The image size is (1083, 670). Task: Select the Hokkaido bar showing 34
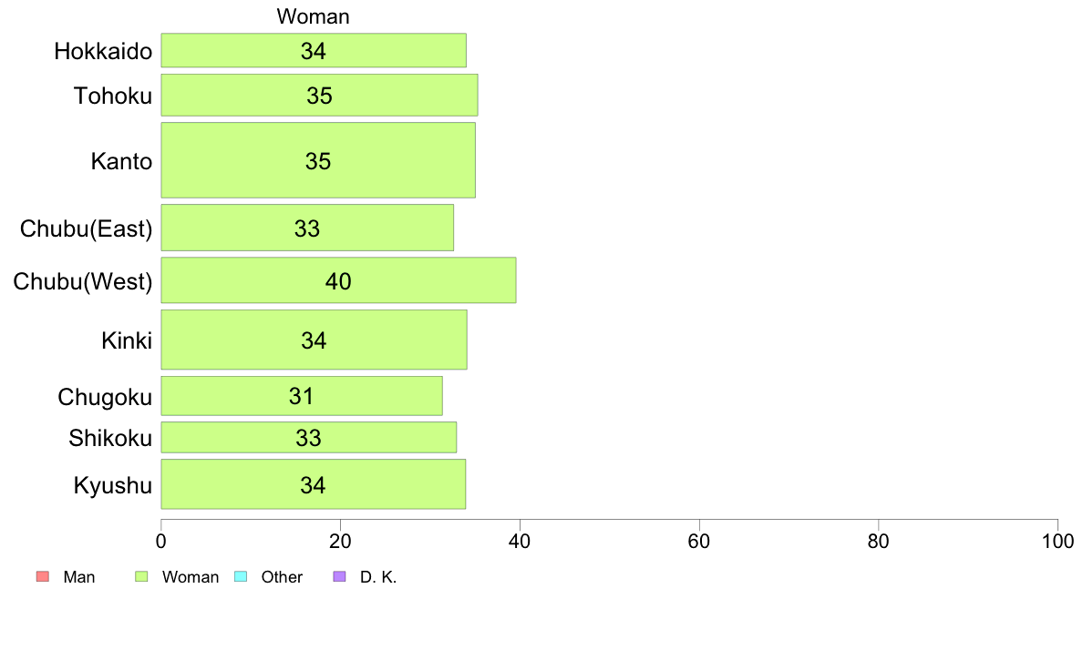(x=314, y=50)
